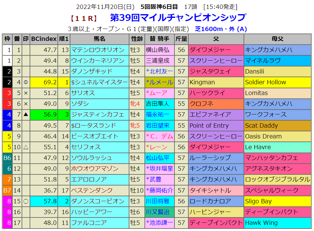Click the × mark in the サリオス row
The height and width of the screenshot is (231, 314).
click(x=26, y=93)
